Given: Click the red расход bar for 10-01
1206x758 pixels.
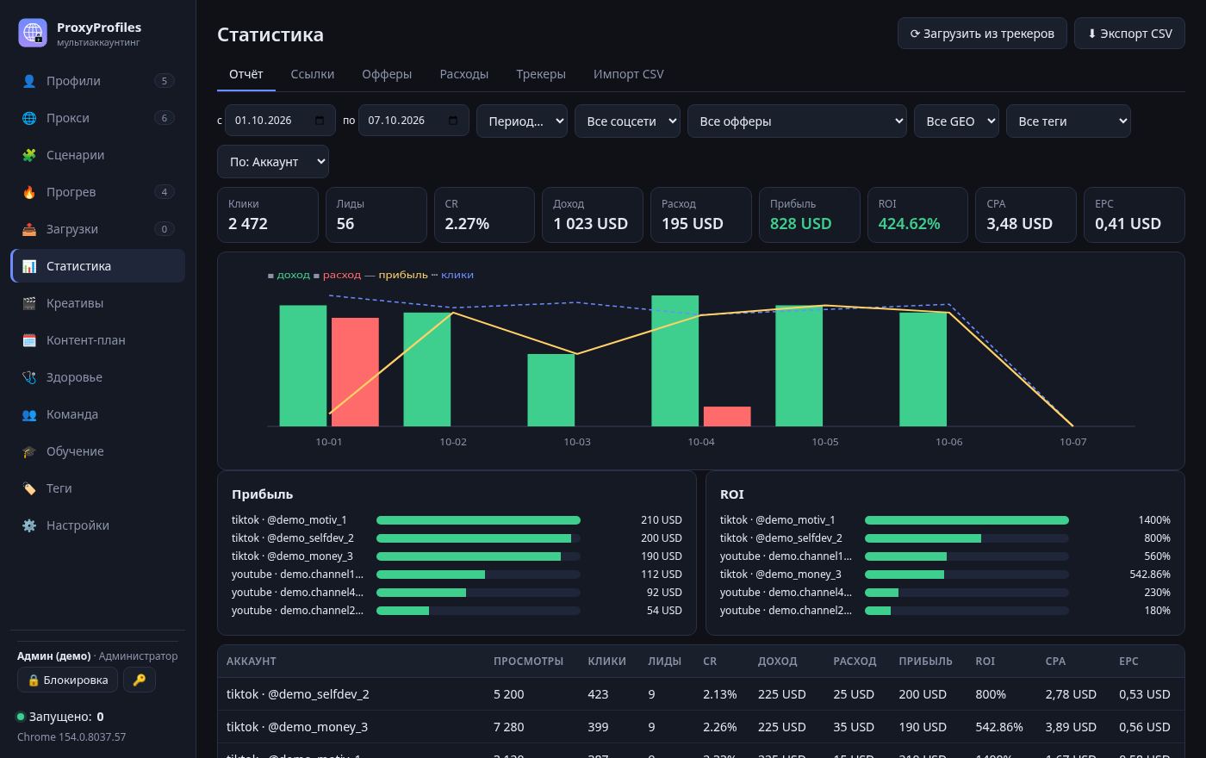Looking at the screenshot, I should click(355, 372).
